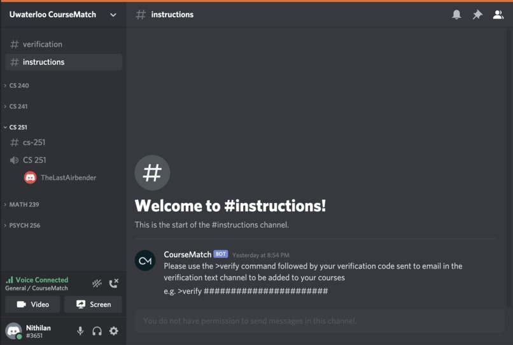513x345 pixels.
Task: Click the General / CourseMatch voice channel text
Action: point(36,288)
